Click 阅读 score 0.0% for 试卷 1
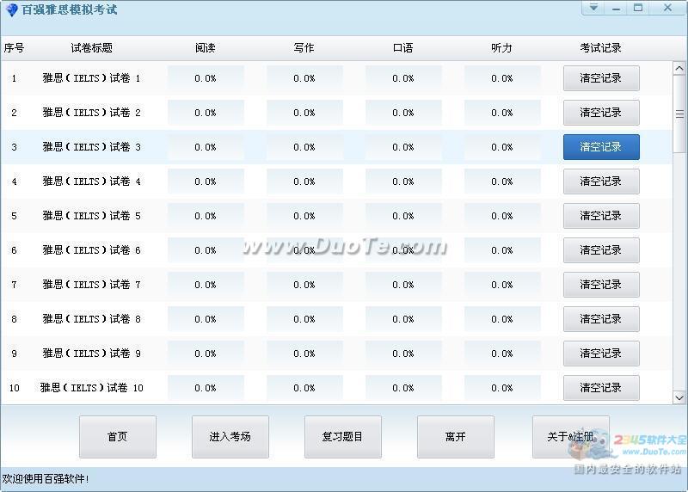The image size is (688, 492). [206, 78]
